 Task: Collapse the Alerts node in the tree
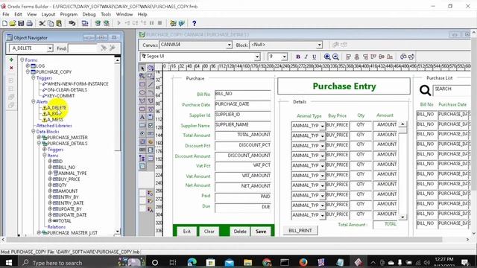34,102
